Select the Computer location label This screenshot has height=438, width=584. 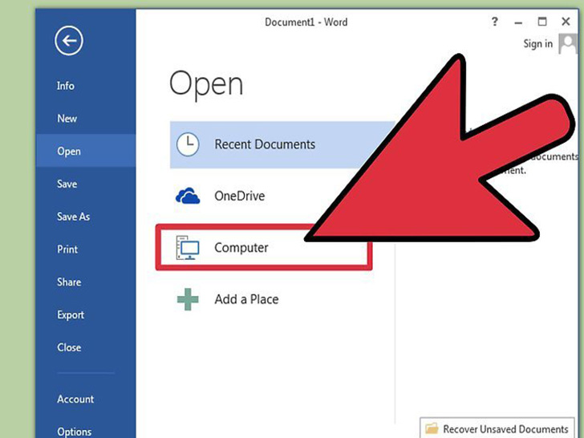241,248
